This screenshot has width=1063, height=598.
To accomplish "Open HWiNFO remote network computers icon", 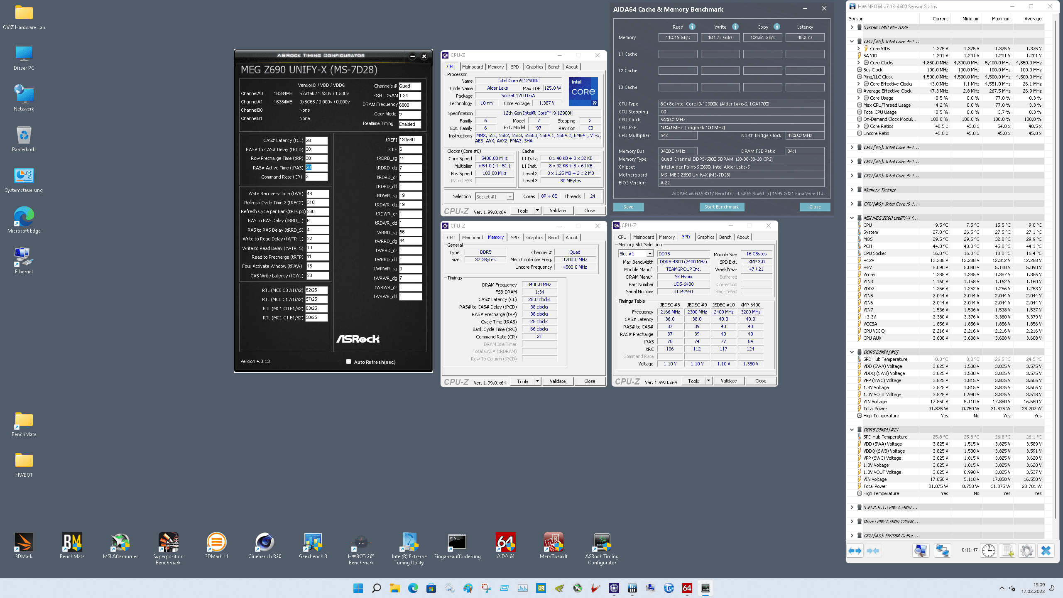I will tap(942, 551).
